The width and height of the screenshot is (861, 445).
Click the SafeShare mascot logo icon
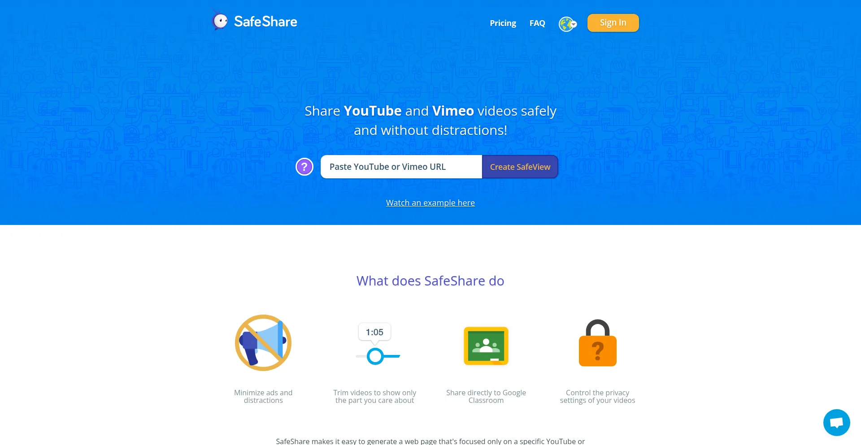[219, 21]
